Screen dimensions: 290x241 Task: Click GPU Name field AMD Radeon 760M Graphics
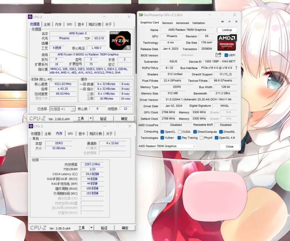tap(187, 30)
